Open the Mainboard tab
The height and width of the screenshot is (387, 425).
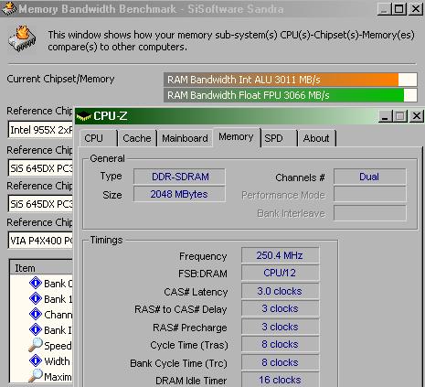[185, 138]
